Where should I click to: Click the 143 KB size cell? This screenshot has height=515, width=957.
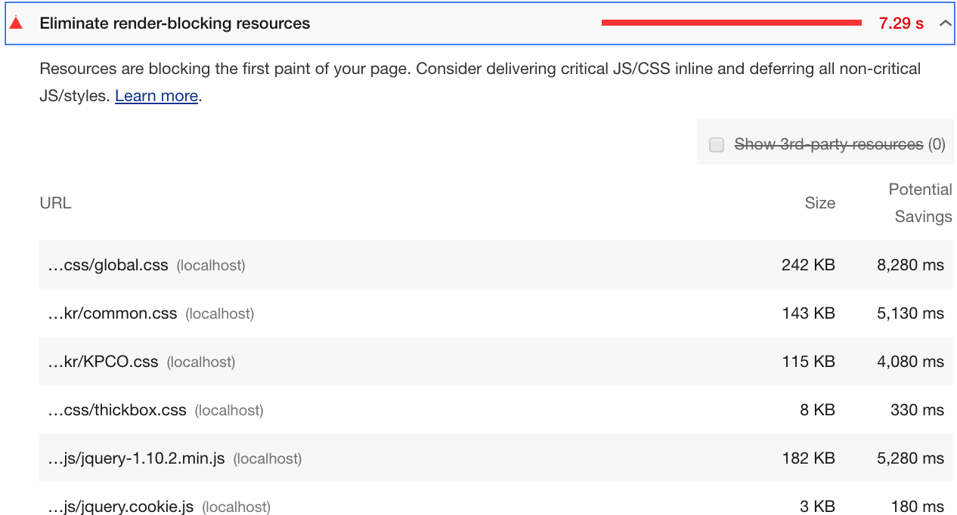pos(808,313)
